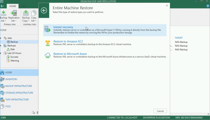Switch to the VIEW ribbon tab
210x120 pixels.
(x=24, y=6)
